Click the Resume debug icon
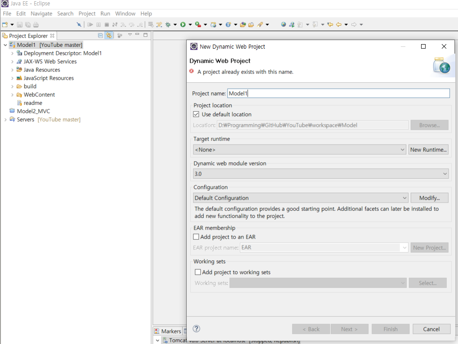 click(90, 25)
